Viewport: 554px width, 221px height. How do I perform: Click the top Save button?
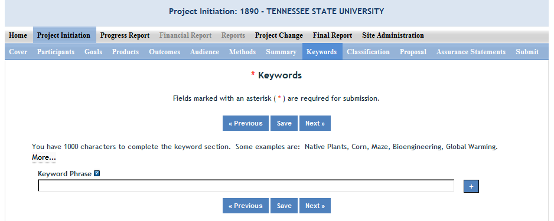tap(284, 123)
